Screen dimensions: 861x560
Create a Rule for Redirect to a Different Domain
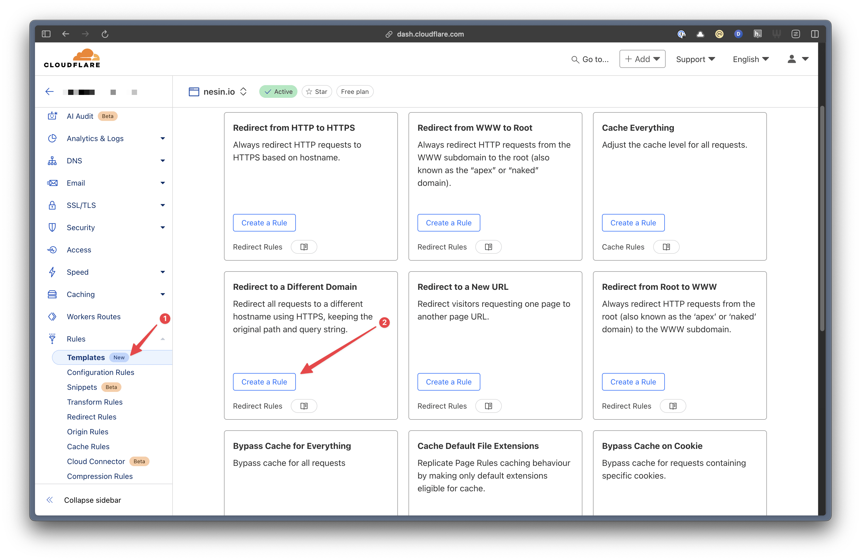264,382
